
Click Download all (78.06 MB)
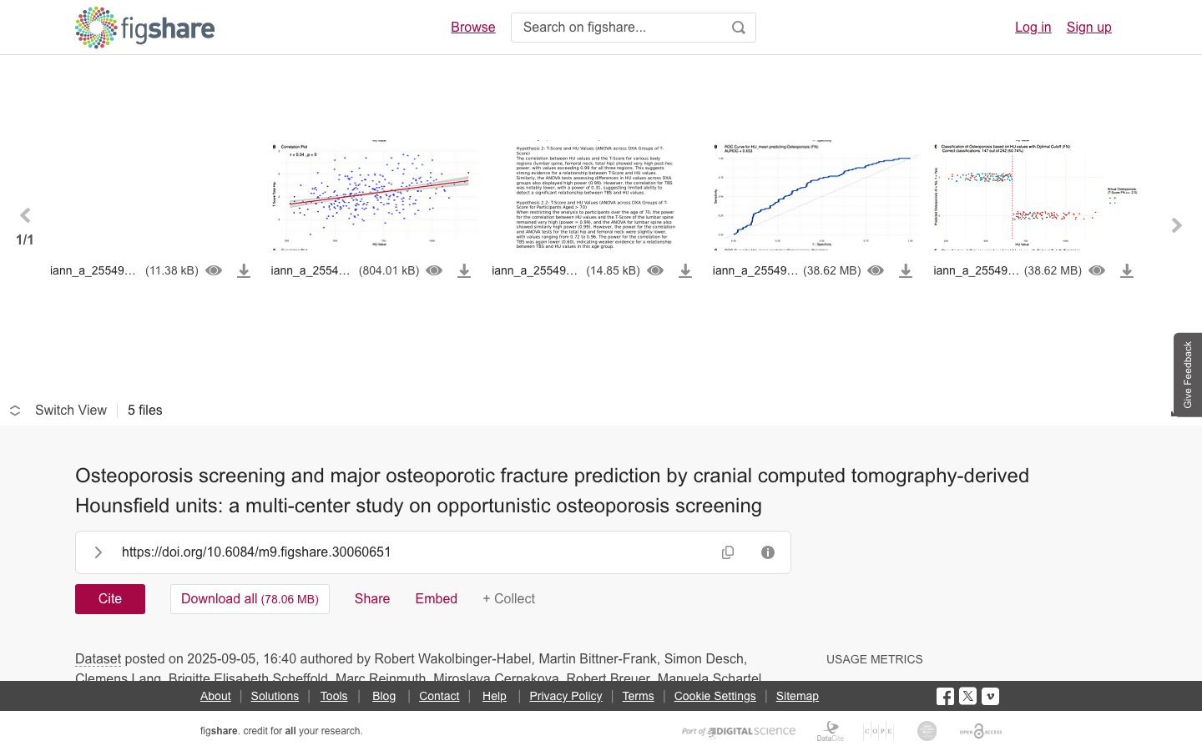tap(250, 599)
